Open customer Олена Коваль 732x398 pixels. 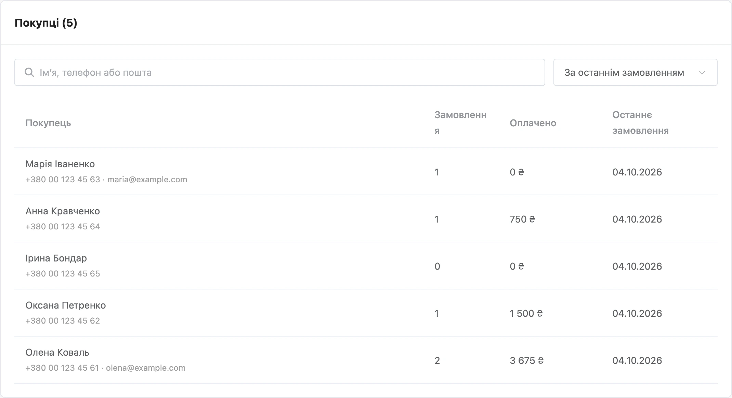(366, 360)
